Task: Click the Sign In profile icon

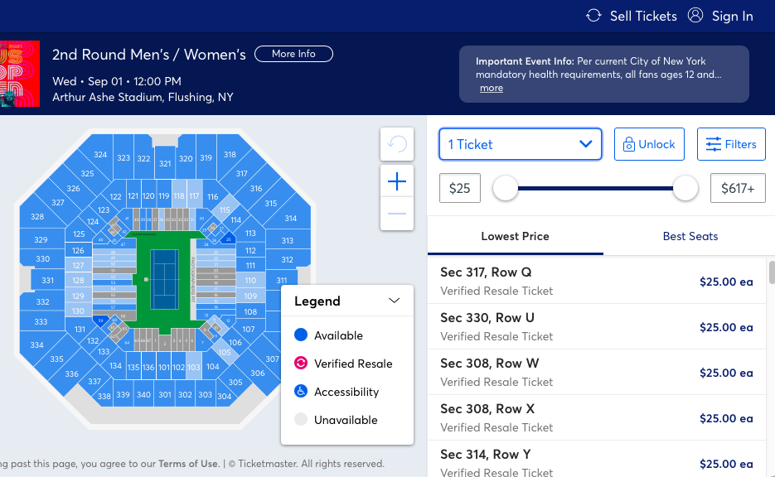Action: [x=695, y=16]
